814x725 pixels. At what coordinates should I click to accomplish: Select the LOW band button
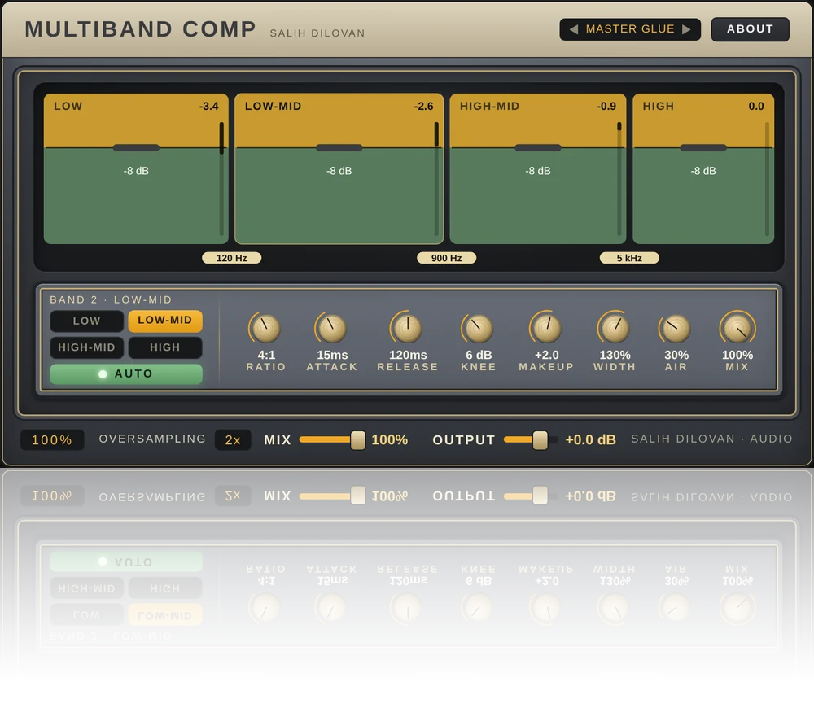[x=87, y=321]
